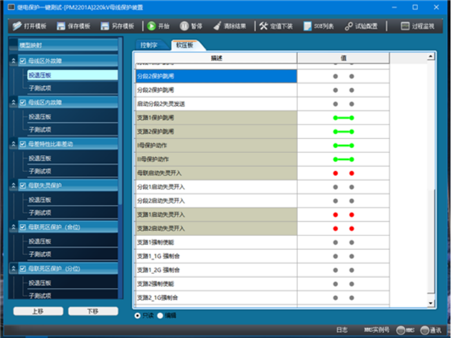Uncheck the 母线区外故障 checkbox
The height and width of the screenshot is (338, 451).
click(23, 61)
